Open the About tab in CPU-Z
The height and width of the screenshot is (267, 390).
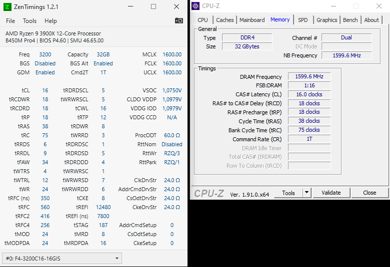pos(371,20)
